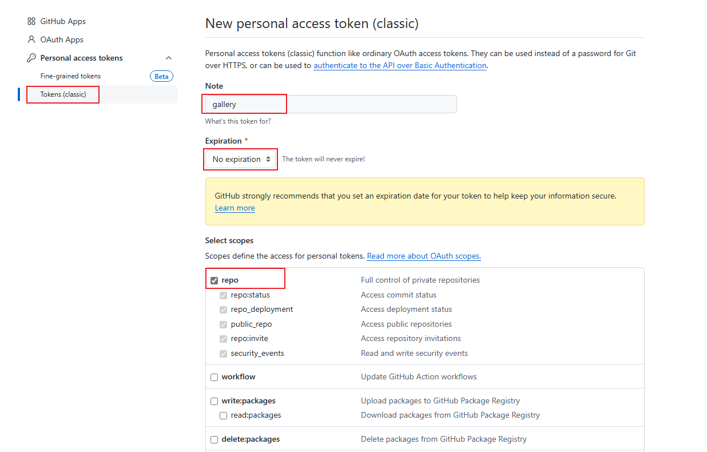Check the write:packages scope
This screenshot has width=707, height=452.
215,401
